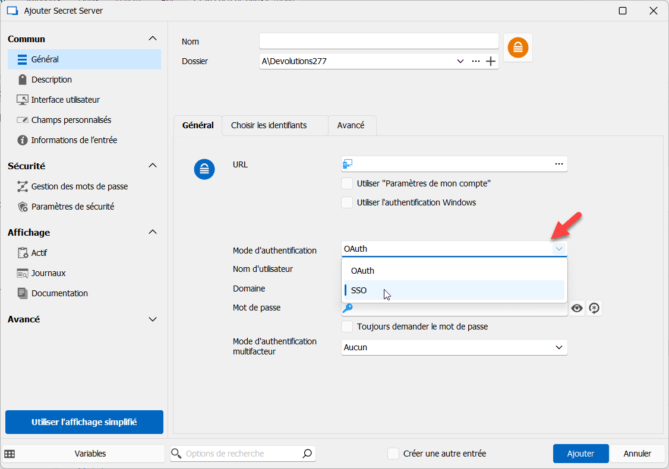
Task: Click inside the Nom text field
Action: click(x=378, y=41)
